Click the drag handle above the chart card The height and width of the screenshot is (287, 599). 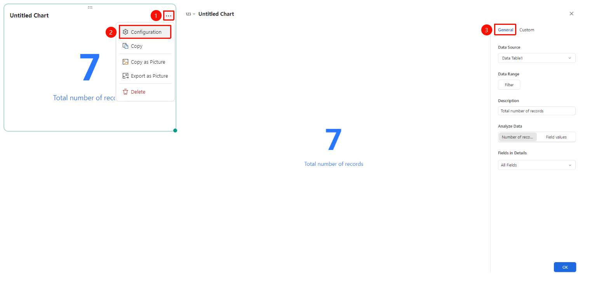(x=90, y=7)
